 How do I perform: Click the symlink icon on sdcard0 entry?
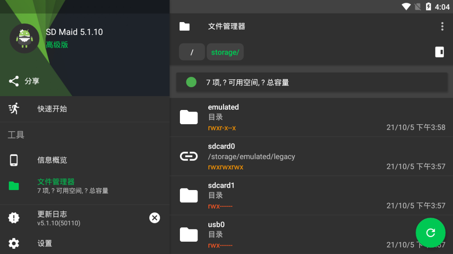tap(189, 156)
